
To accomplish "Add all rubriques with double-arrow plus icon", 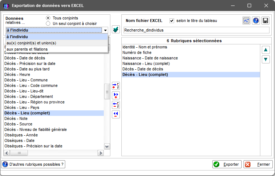I will [116, 95].
